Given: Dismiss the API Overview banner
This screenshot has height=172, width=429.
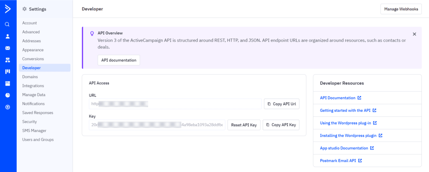Looking at the screenshot, I should click(414, 34).
